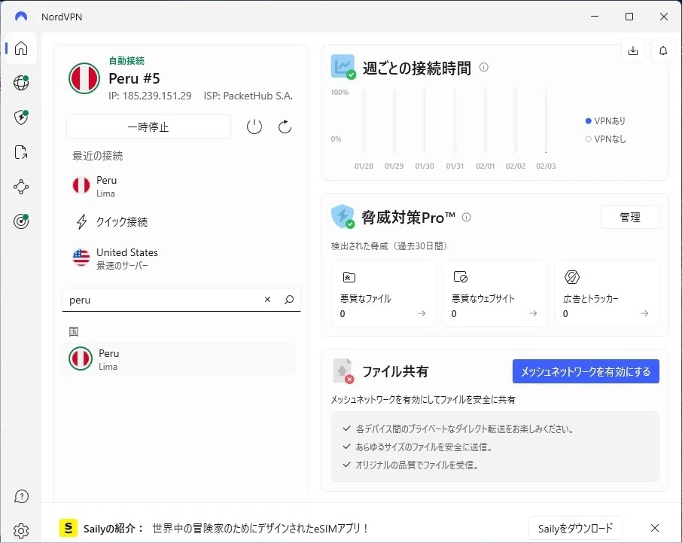Click IP: 185.239.151.29 text
Image resolution: width=682 pixels, height=543 pixels.
click(150, 96)
